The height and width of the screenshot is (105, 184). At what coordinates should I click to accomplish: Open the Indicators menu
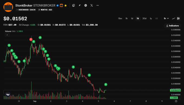[x=172, y=26]
